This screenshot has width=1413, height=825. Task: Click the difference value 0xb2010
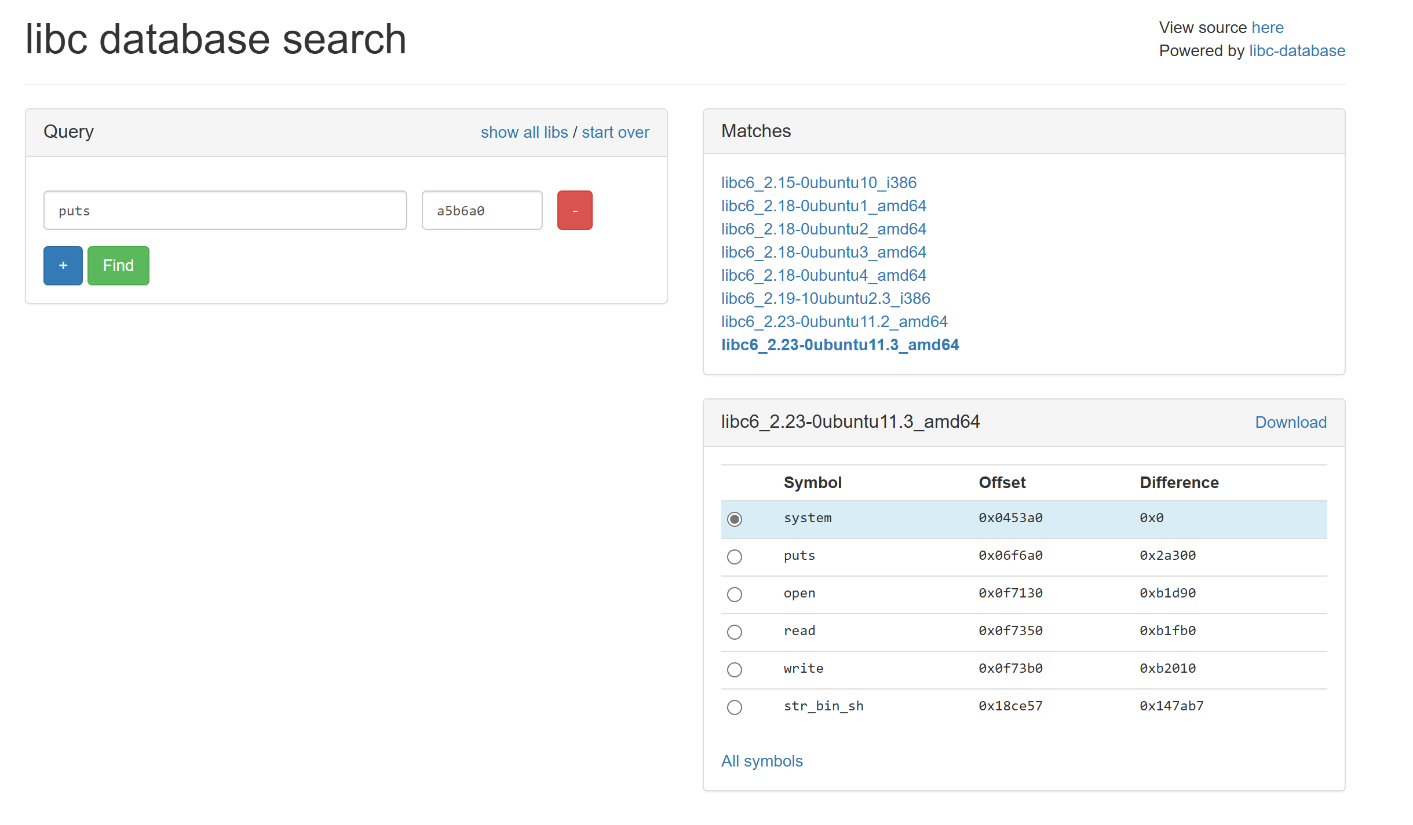pyautogui.click(x=1167, y=668)
